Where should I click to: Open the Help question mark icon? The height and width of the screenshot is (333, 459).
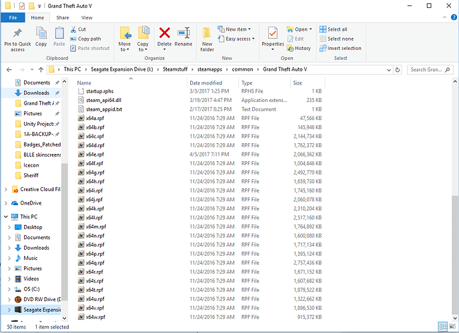(454, 17)
